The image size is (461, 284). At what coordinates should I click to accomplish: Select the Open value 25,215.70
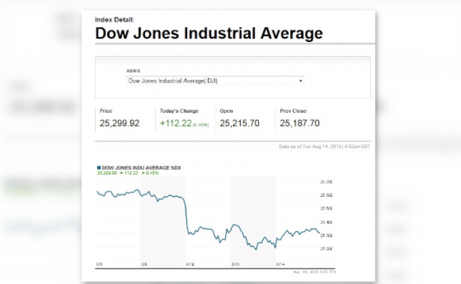tap(239, 123)
